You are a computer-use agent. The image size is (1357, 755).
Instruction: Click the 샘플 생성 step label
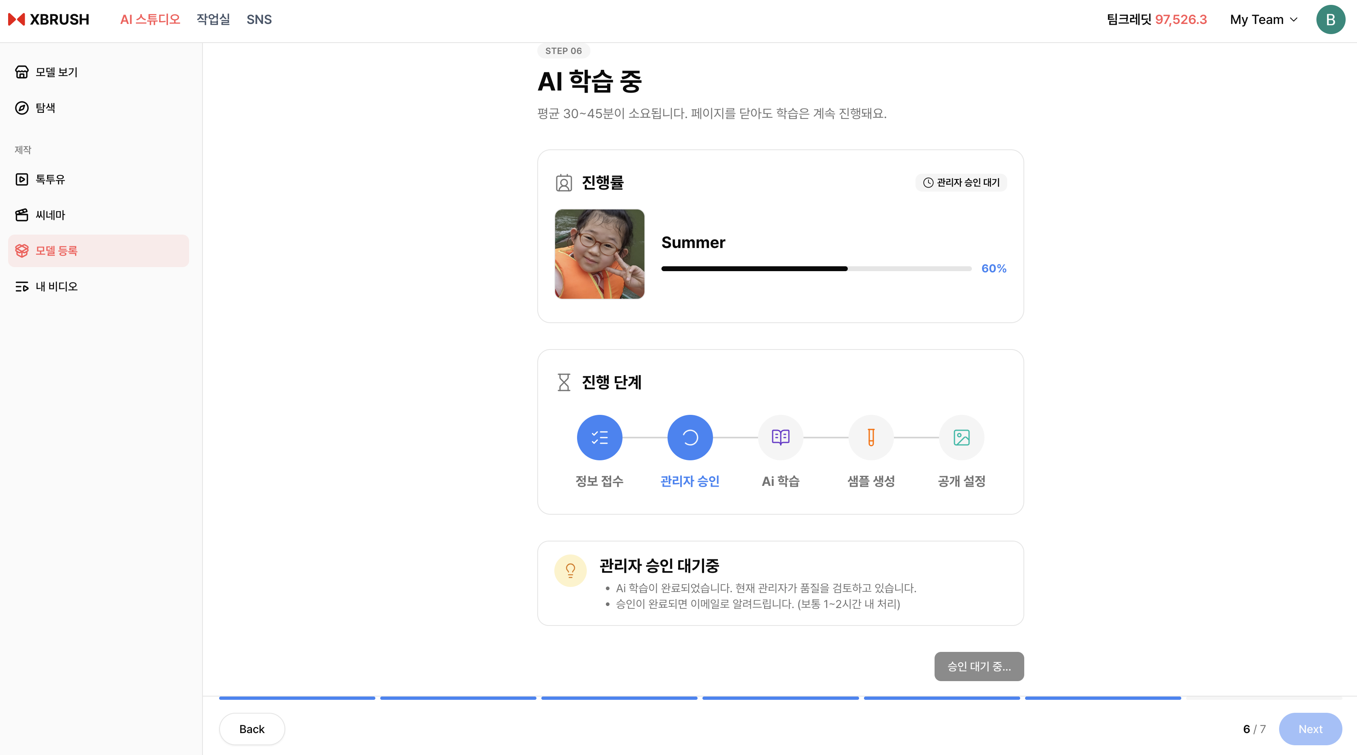coord(871,481)
